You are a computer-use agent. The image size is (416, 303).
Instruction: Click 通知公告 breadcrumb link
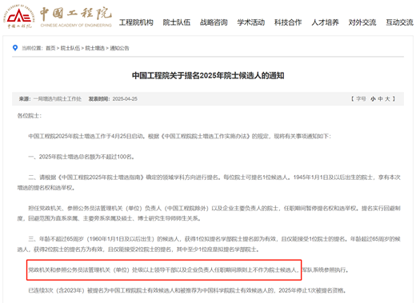point(119,48)
